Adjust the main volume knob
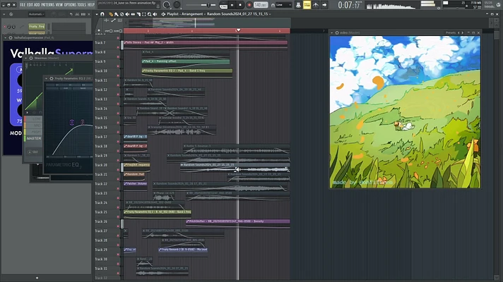Image resolution: width=503 pixels, height=282 pixels. (167, 5)
